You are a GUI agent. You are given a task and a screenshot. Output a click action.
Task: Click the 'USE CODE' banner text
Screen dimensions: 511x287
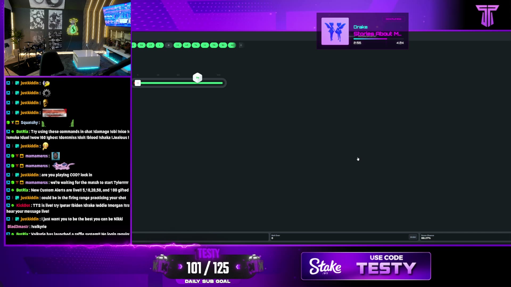click(x=386, y=258)
